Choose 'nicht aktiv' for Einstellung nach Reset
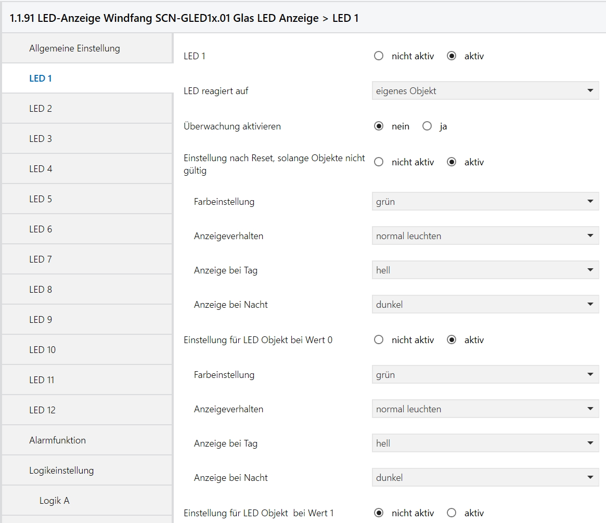Screen dimensions: 606x523 379,162
